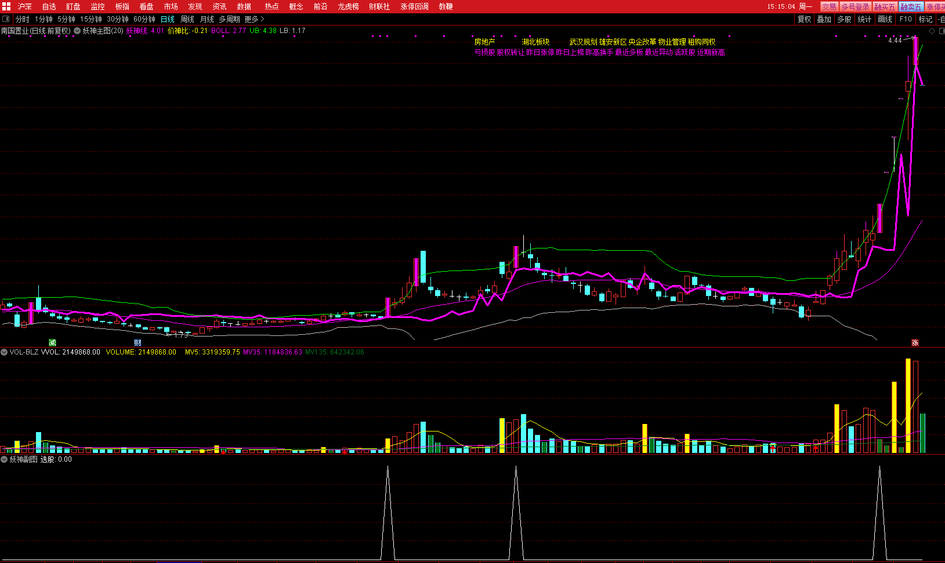945x563 pixels.
Task: Open the 监控 menu
Action: [97, 6]
